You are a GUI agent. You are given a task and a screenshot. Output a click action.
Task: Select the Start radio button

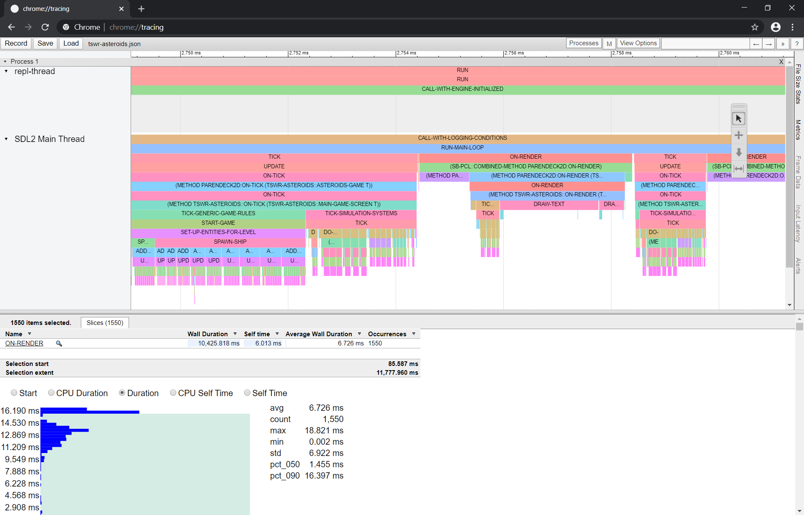click(14, 393)
